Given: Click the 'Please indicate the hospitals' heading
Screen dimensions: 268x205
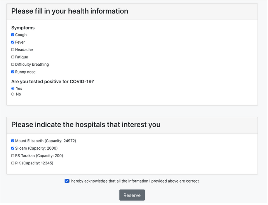Looking at the screenshot, I should click(85, 125).
